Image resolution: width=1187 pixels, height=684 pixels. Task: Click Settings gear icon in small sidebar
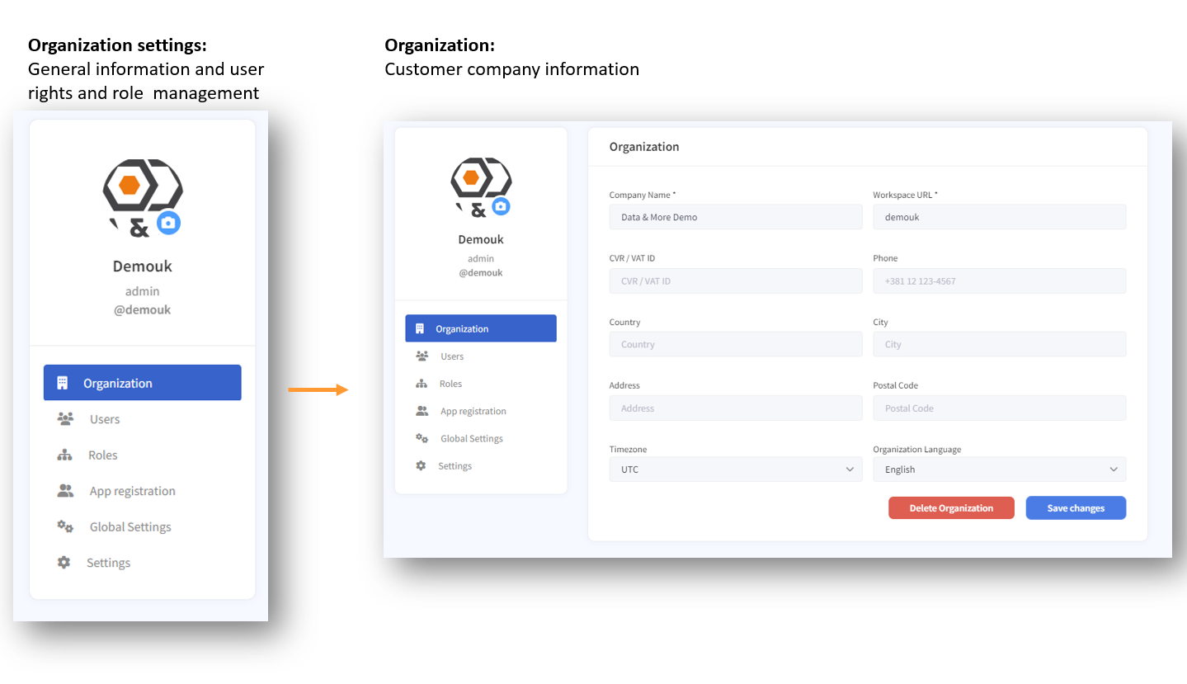coord(421,465)
